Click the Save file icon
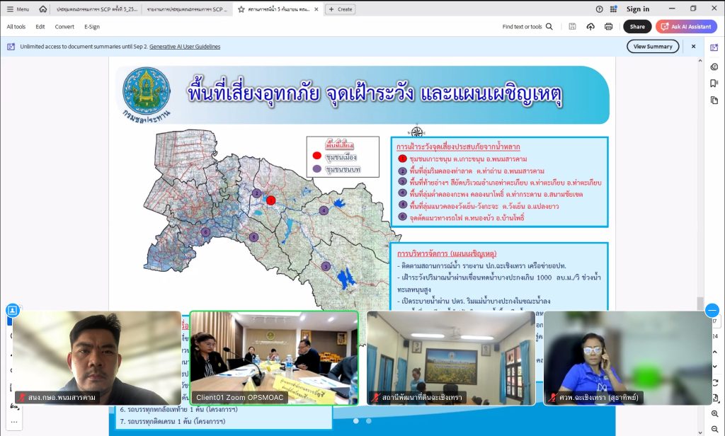Viewport: 725px width, 436px height. click(x=572, y=27)
